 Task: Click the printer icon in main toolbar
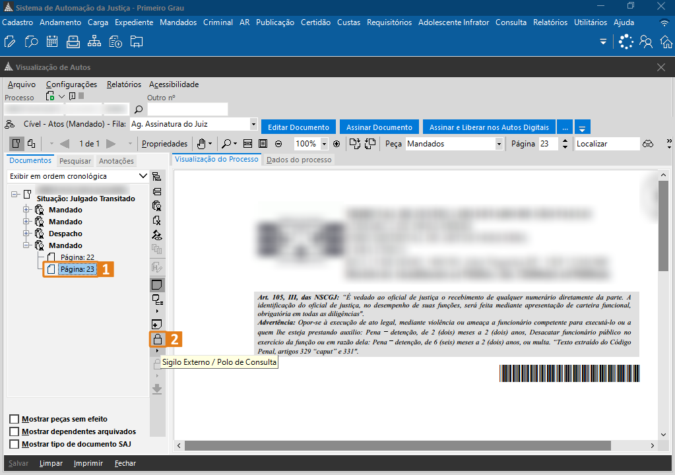[x=73, y=42]
